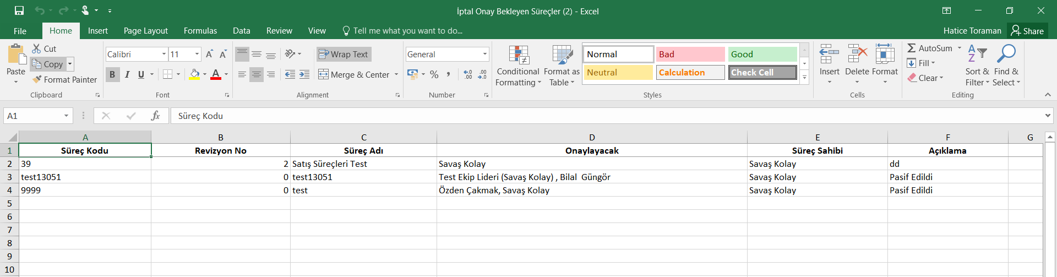Open the Name Box dropdown arrow
This screenshot has width=1057, height=277.
tap(66, 116)
